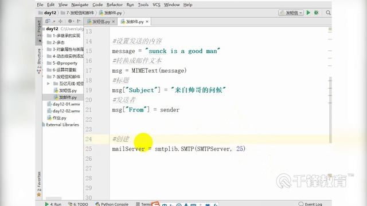Select folder 7-发短信和邮件 in tree
Screen dimensions: 367x206
click(x=63, y=77)
